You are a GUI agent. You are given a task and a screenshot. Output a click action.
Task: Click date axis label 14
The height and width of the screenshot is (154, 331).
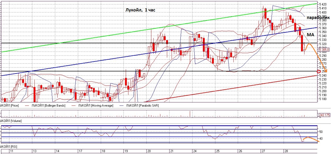click(x=58, y=151)
